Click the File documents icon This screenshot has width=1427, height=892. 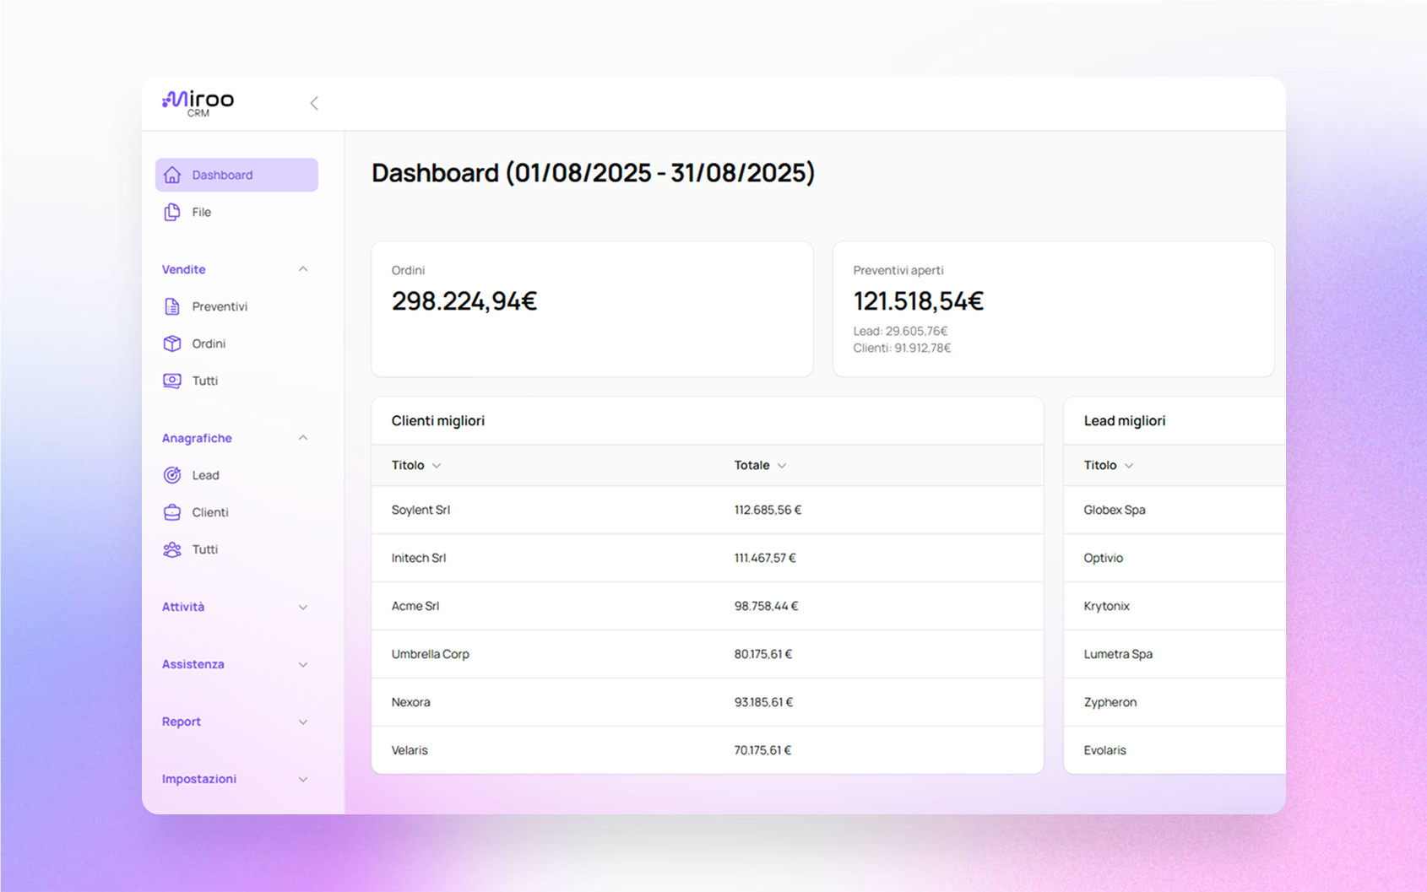172,212
